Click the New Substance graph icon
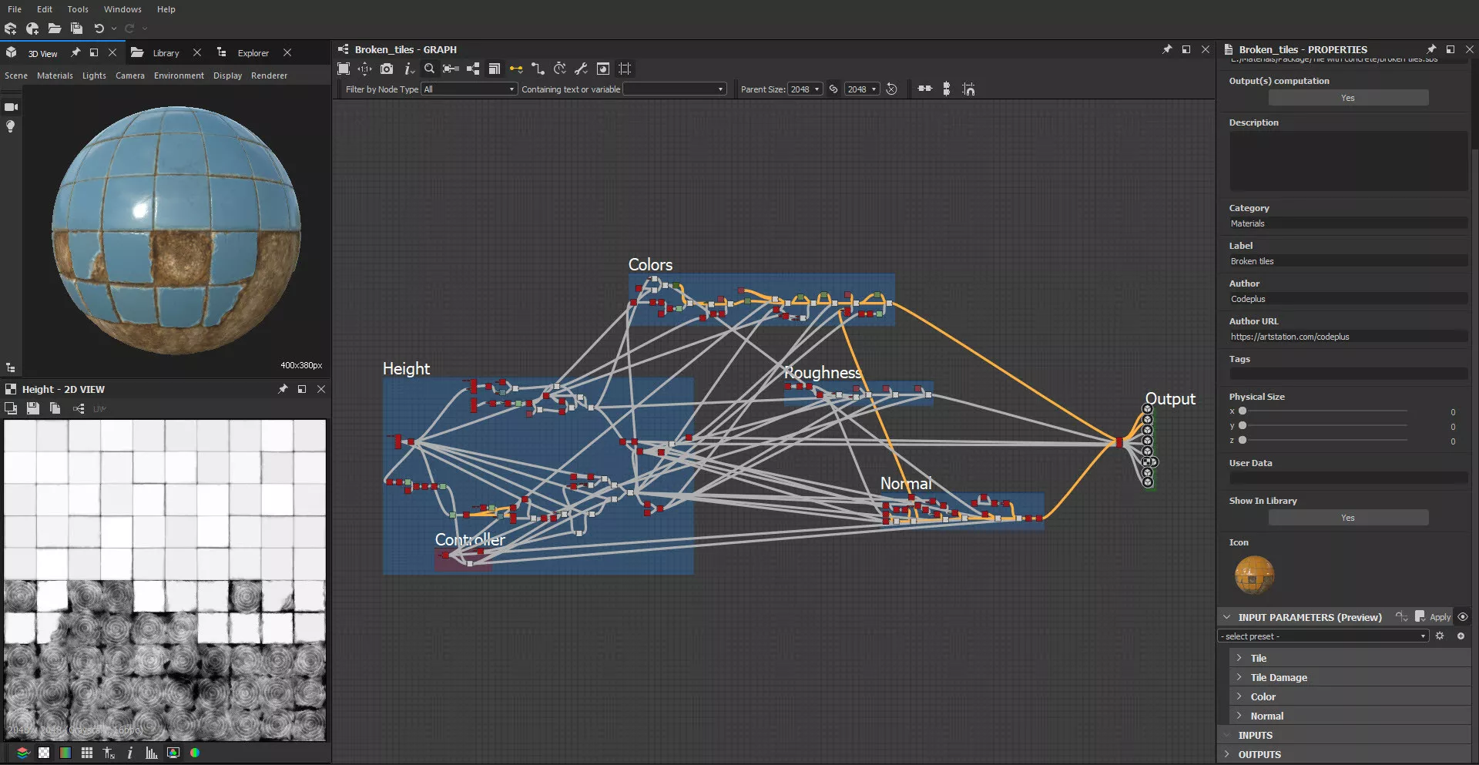 (x=11, y=29)
